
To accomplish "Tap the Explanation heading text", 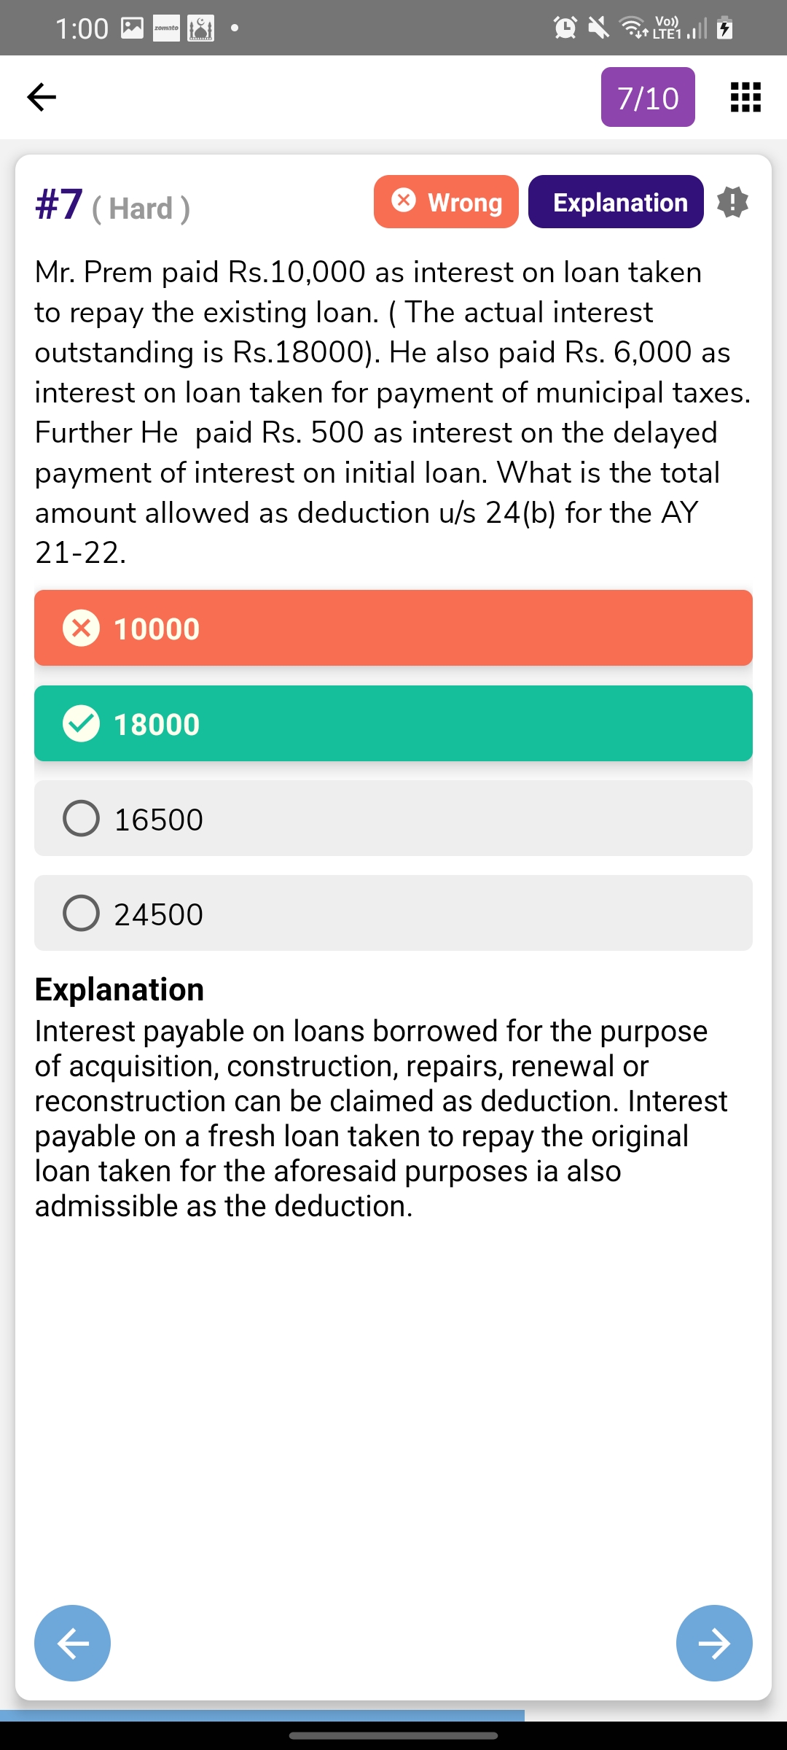I will point(120,989).
